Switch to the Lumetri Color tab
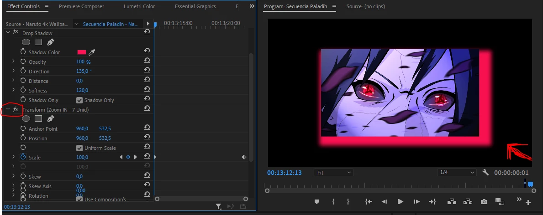Viewport: 543px width, 215px height. 139,6
